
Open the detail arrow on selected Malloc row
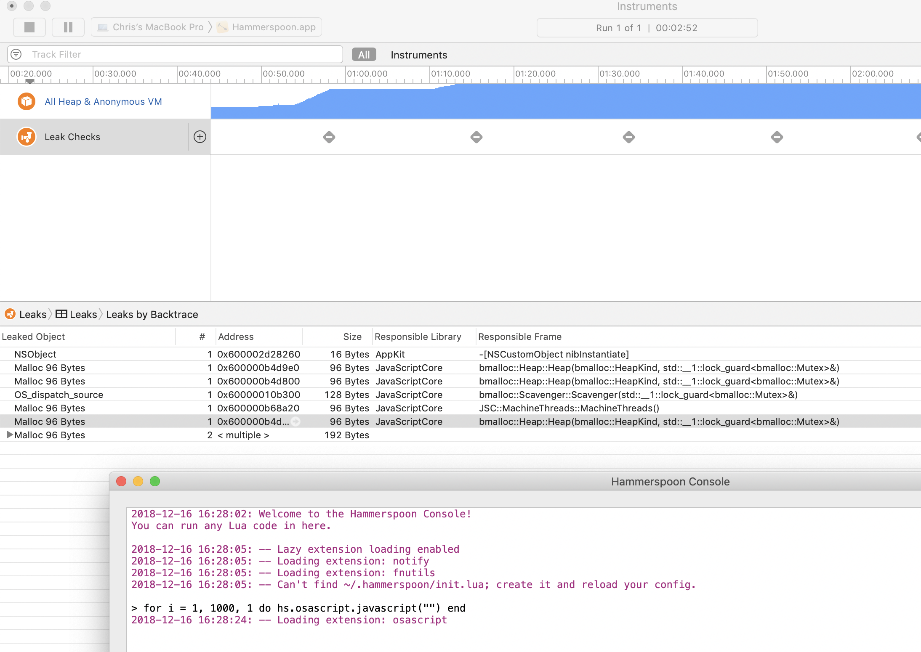(x=296, y=421)
